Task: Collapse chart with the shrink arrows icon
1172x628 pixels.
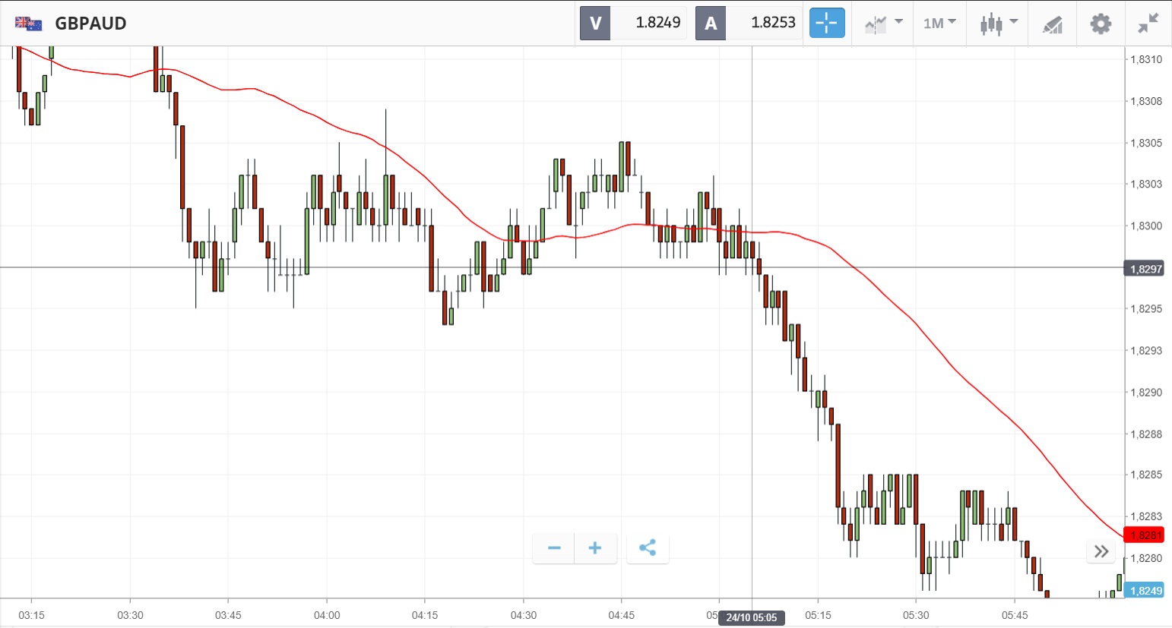Action: pos(1148,24)
